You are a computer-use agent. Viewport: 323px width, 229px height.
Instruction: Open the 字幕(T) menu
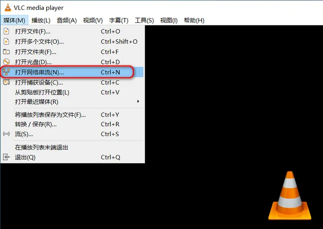tap(119, 20)
